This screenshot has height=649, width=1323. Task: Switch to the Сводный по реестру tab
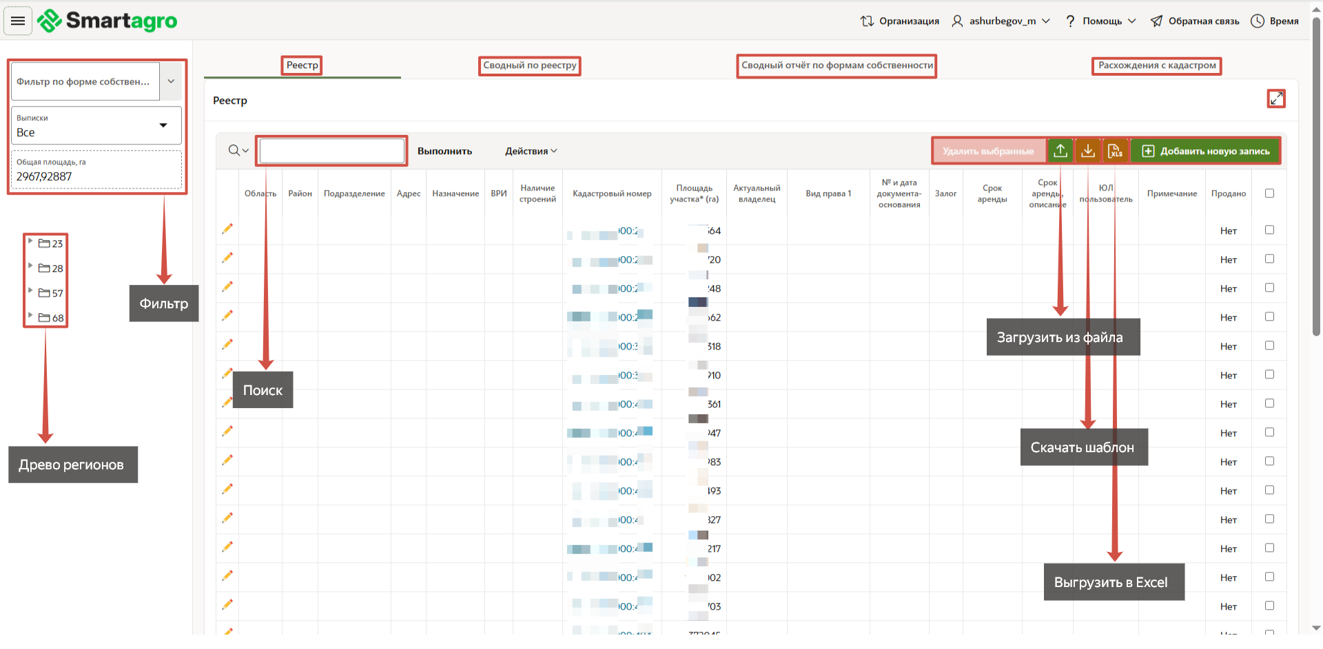click(529, 65)
